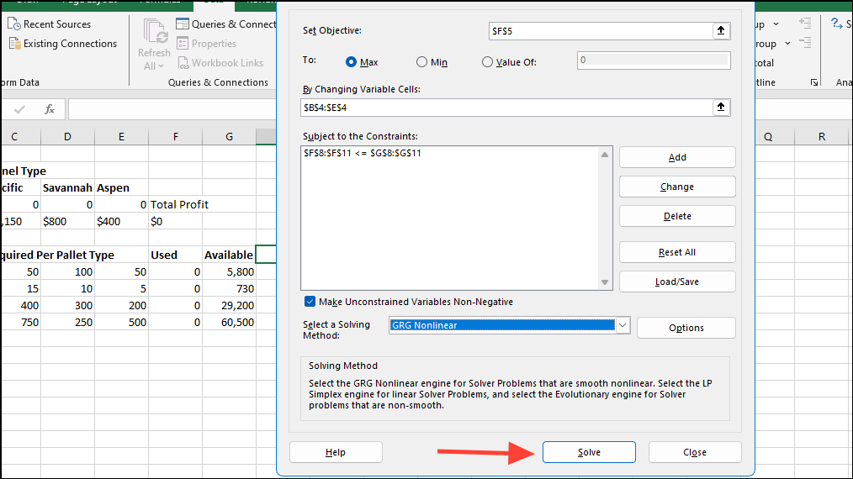Select the Min radio option

click(x=421, y=62)
